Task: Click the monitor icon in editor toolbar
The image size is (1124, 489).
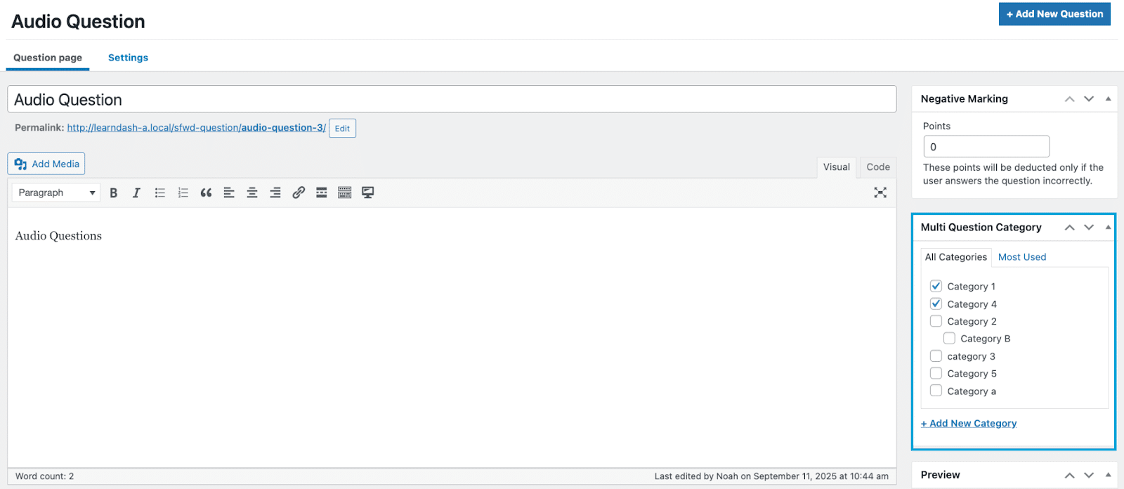Action: click(367, 193)
